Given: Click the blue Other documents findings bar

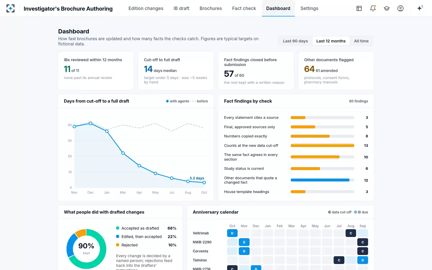Looking at the screenshot, I should 320,180.
